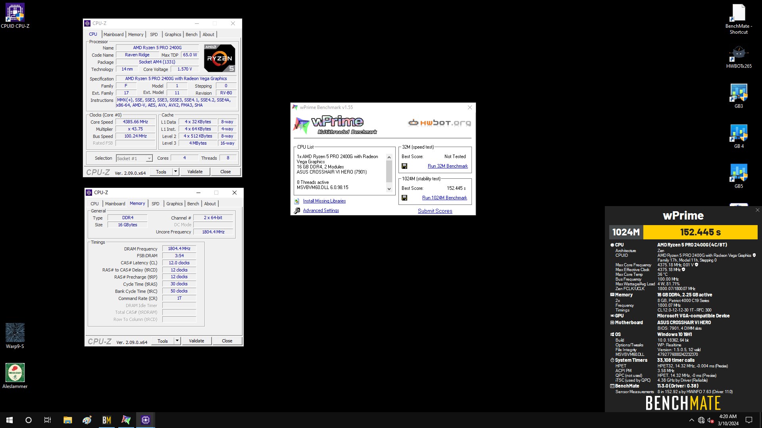Open Tools dropdown arrow in top CPU-Z
The height and width of the screenshot is (428, 762).
click(x=175, y=172)
